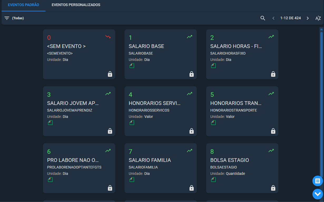Click the document icon on HONORARIOS SERVI card
This screenshot has height=202, width=324.
click(x=132, y=123)
